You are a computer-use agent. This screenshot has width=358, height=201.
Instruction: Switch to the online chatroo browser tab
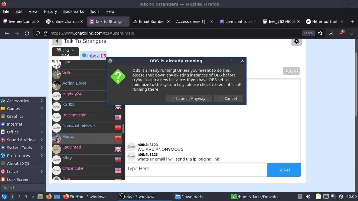point(64,21)
